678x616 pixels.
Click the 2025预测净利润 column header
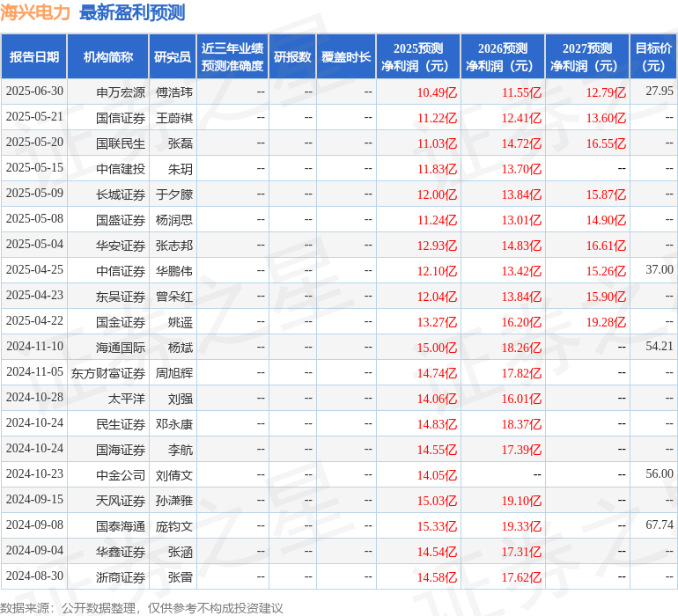point(418,57)
